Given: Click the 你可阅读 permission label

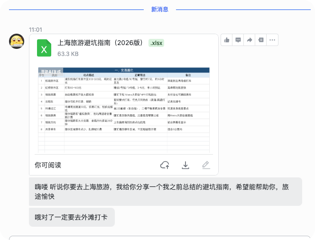Looking at the screenshot, I should (x=48, y=165).
